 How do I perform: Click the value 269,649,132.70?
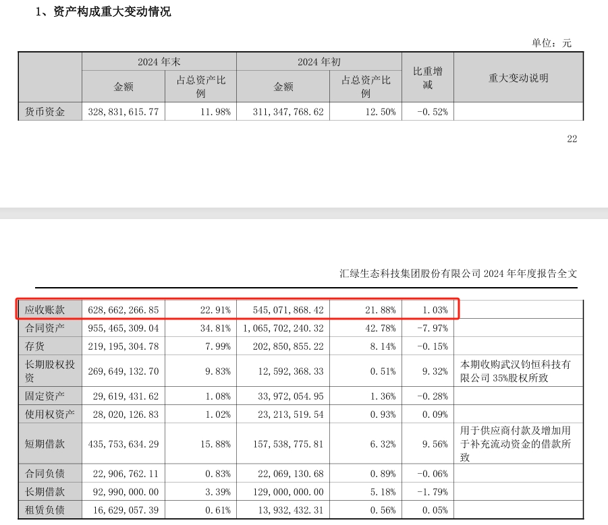coord(123,371)
